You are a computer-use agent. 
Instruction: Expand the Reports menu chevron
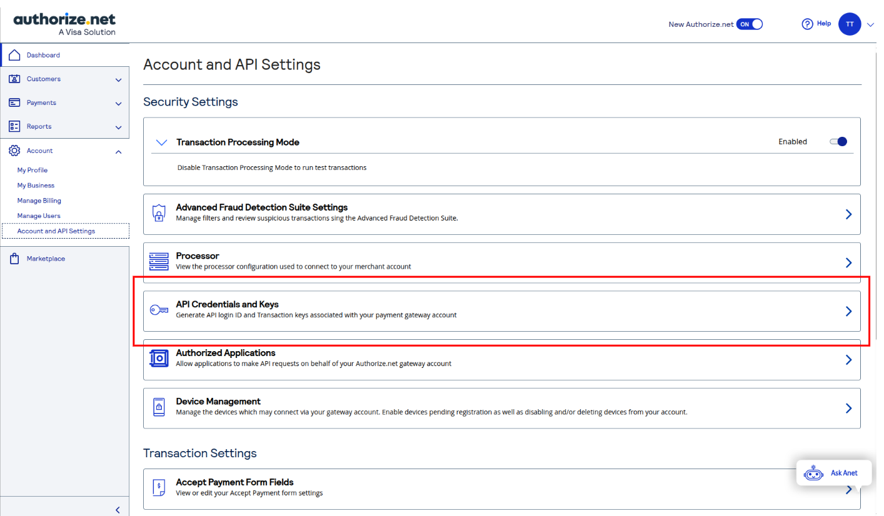tap(118, 127)
